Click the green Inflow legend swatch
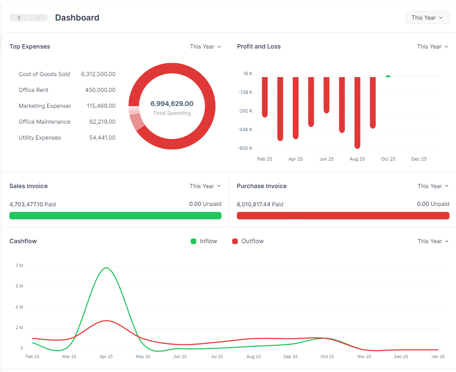 point(193,241)
